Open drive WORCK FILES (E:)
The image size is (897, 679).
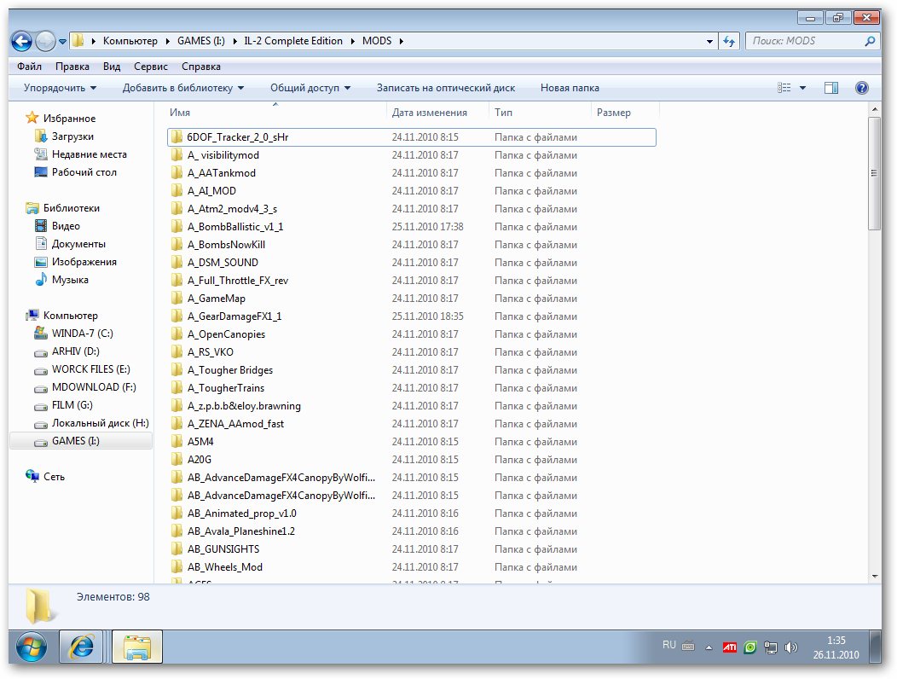[91, 369]
